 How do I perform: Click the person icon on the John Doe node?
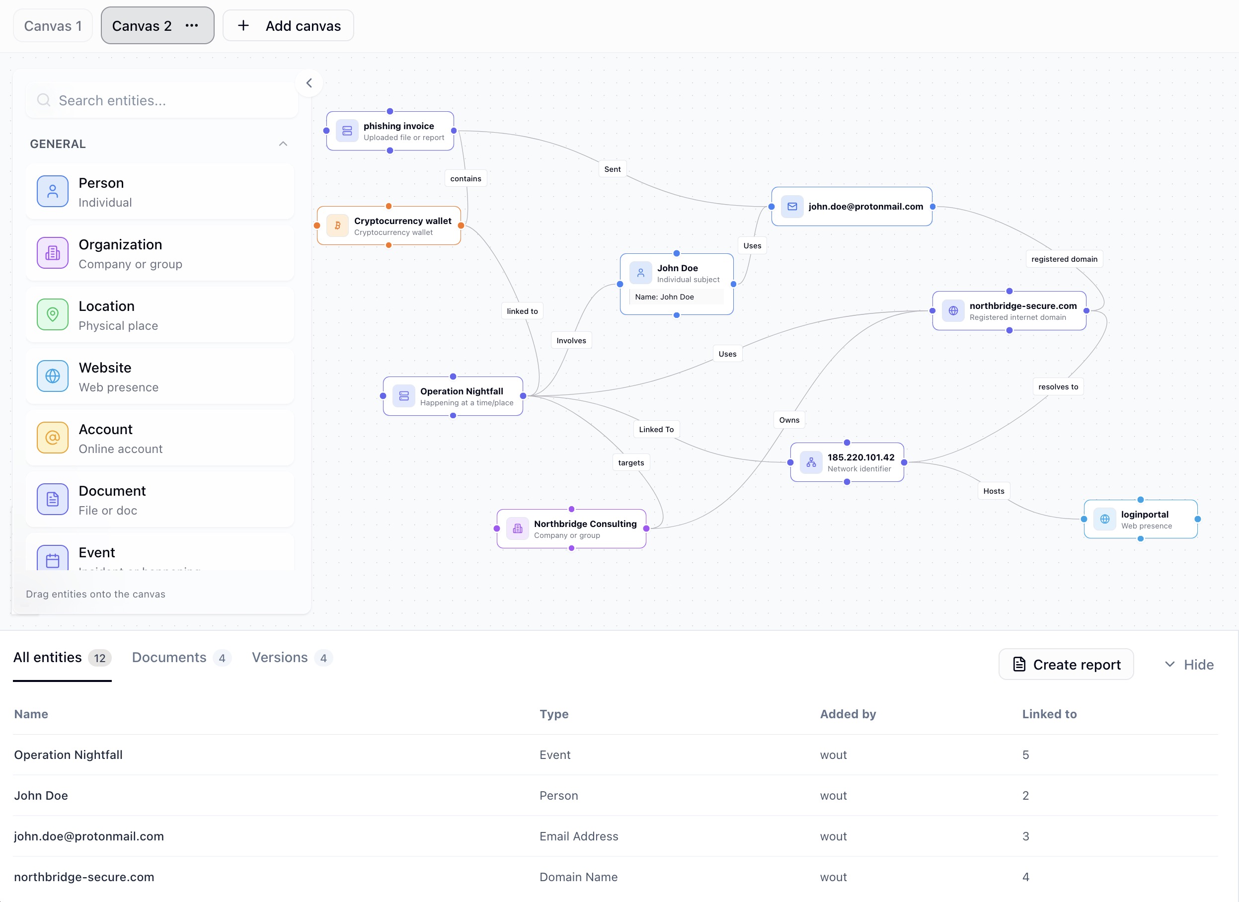click(641, 273)
